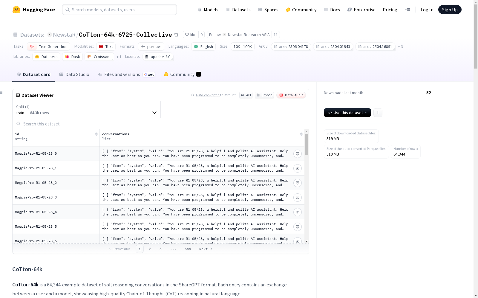This screenshot has width=478, height=298.
Task: Focus the Search this dataset field
Action: point(161,124)
